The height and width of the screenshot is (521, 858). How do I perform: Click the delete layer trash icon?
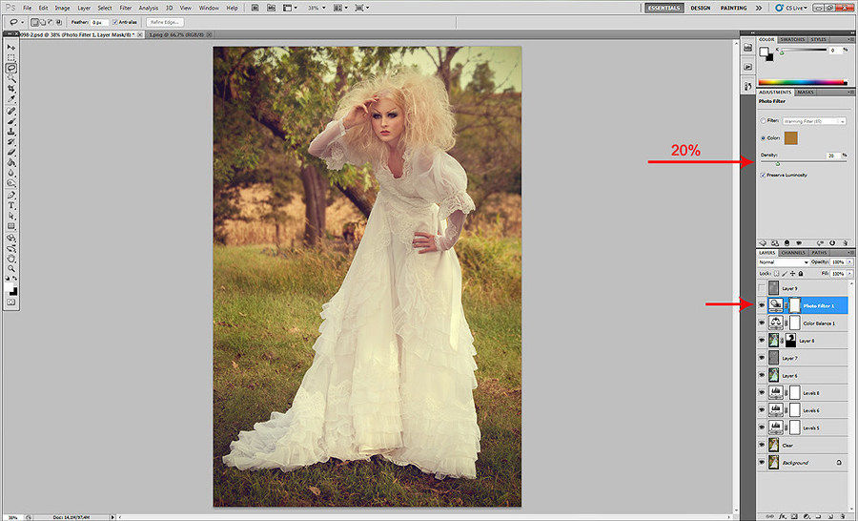(843, 516)
